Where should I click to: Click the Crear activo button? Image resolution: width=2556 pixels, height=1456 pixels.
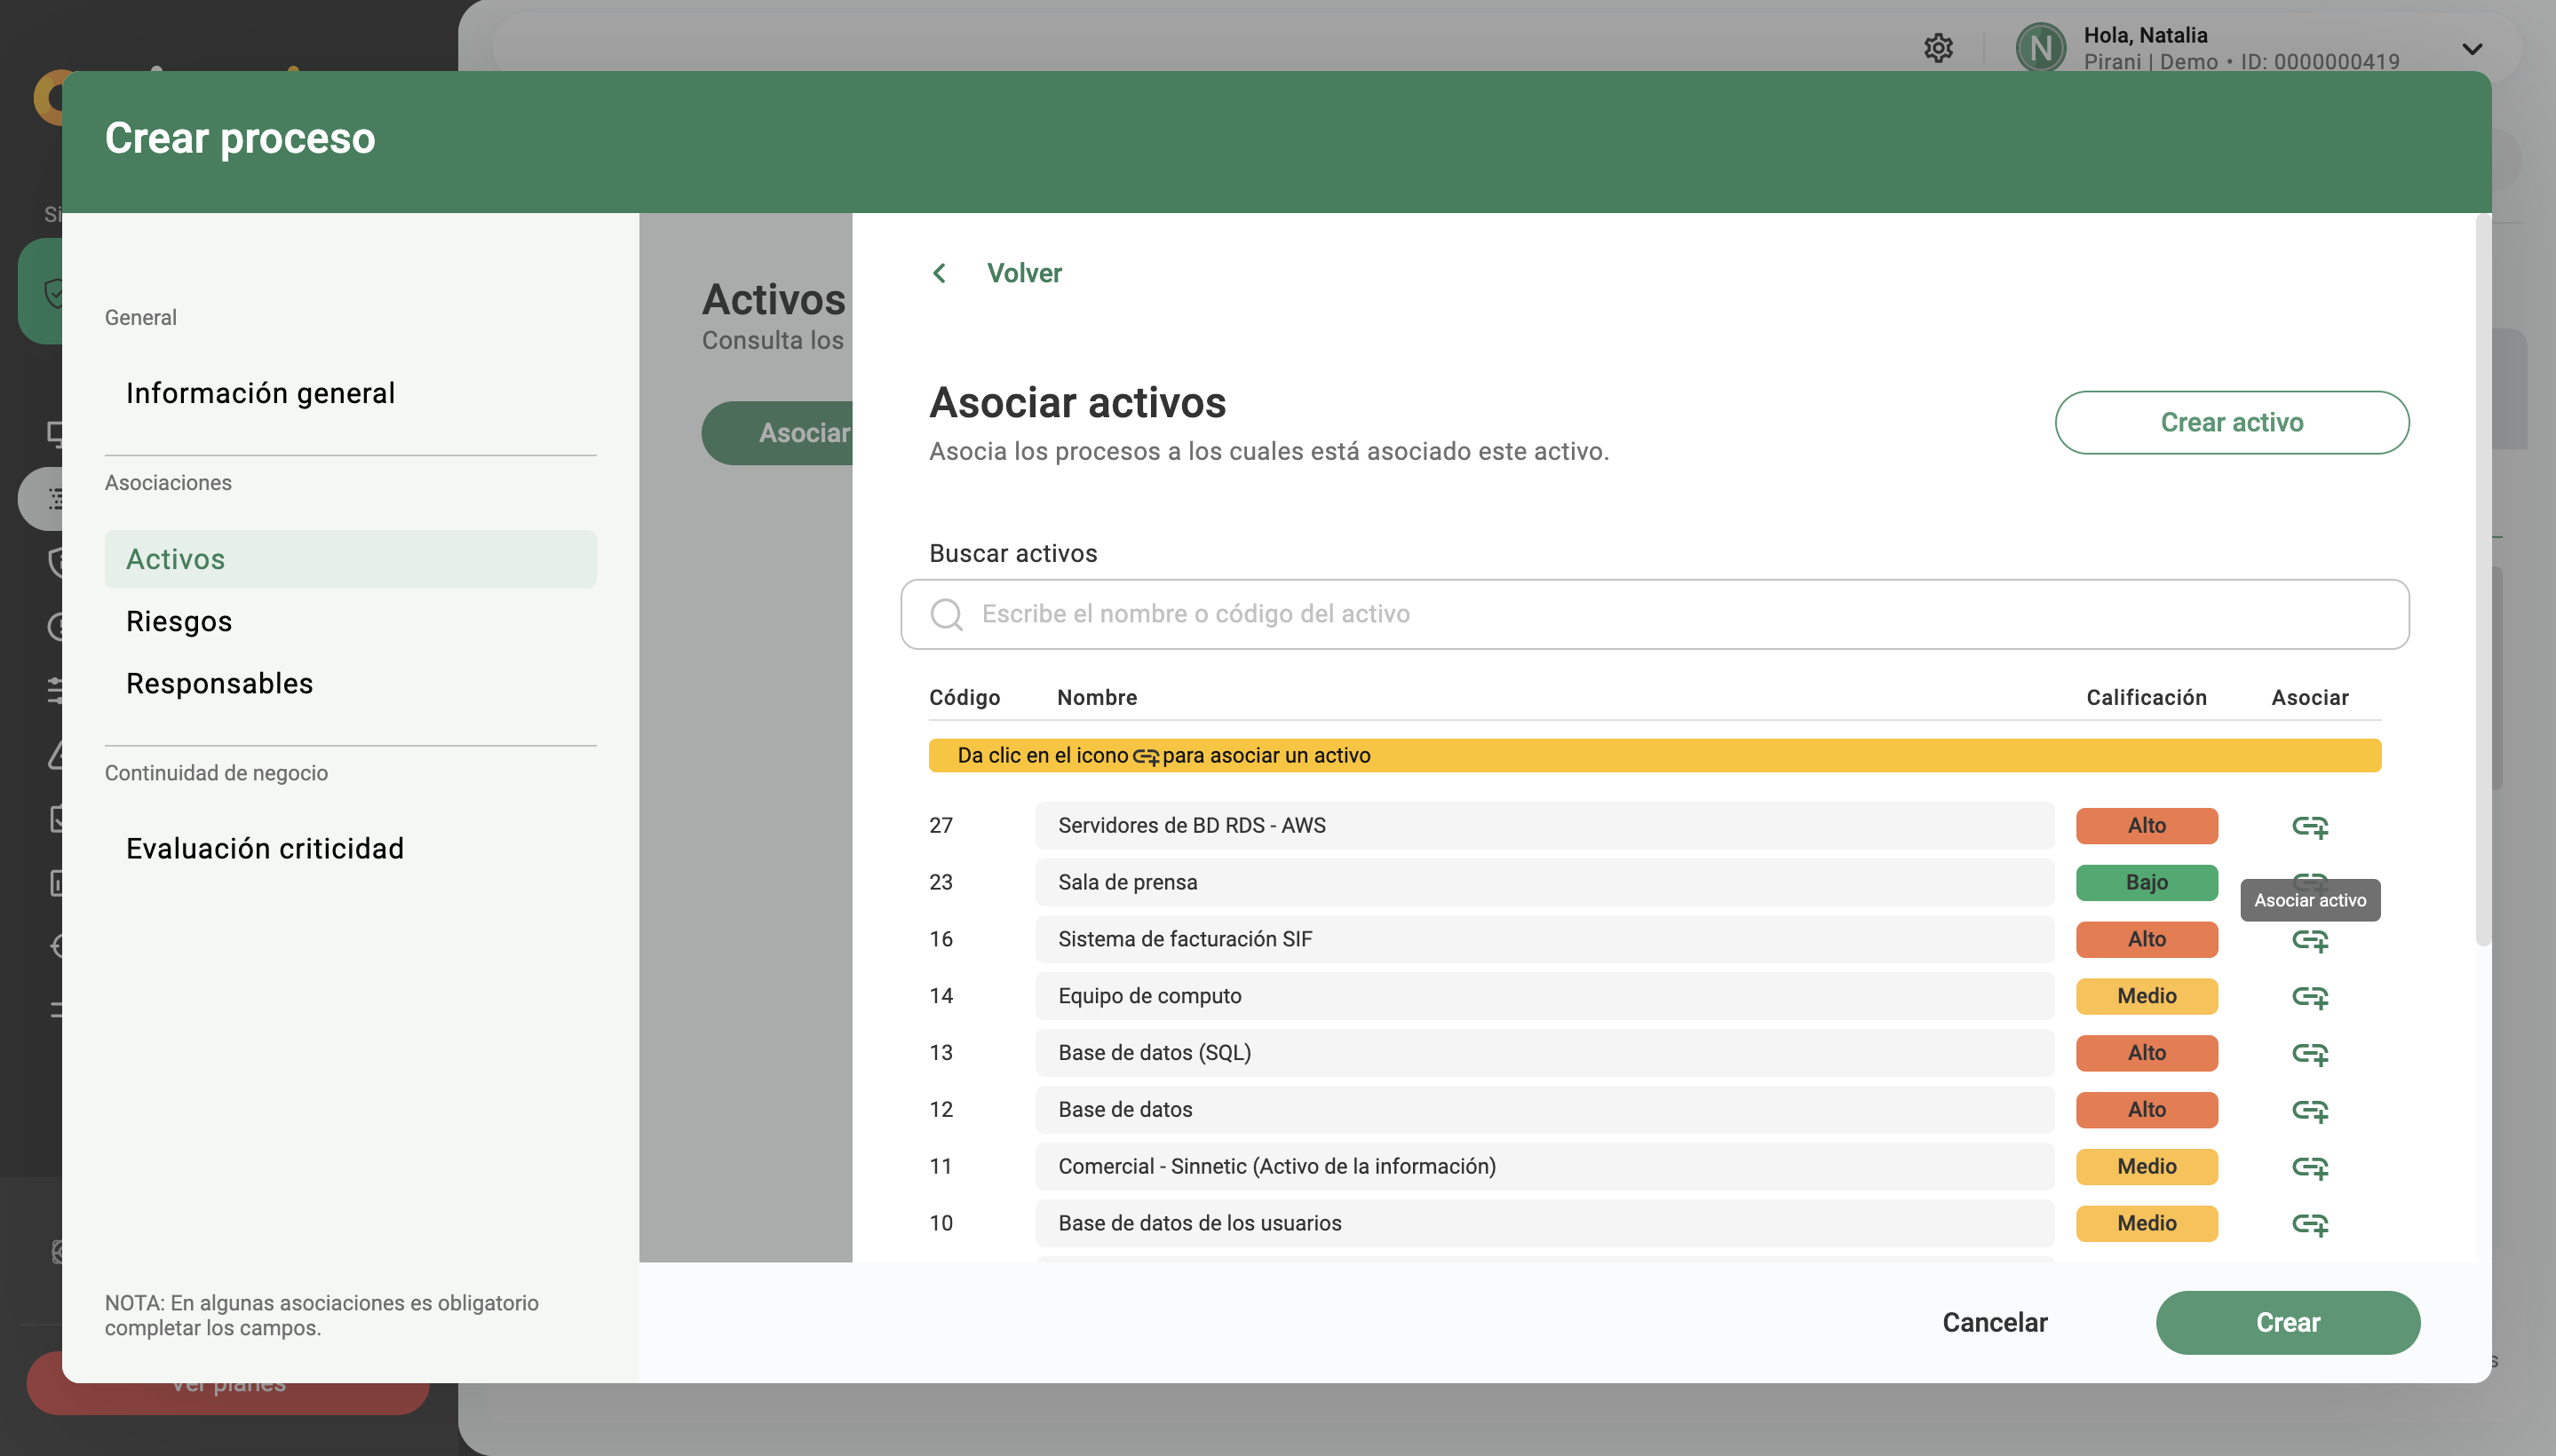pyautogui.click(x=2231, y=422)
